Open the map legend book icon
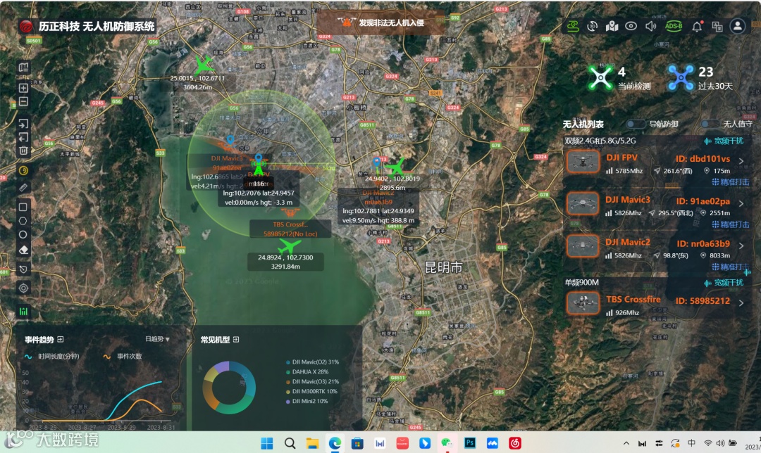This screenshot has height=453, width=761. click(23, 68)
